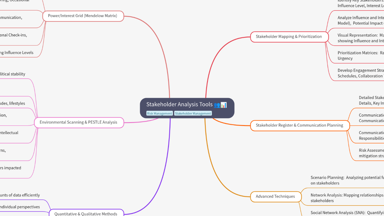Click the Risk Assessment mitigation item
The width and height of the screenshot is (384, 216).
pyautogui.click(x=371, y=153)
